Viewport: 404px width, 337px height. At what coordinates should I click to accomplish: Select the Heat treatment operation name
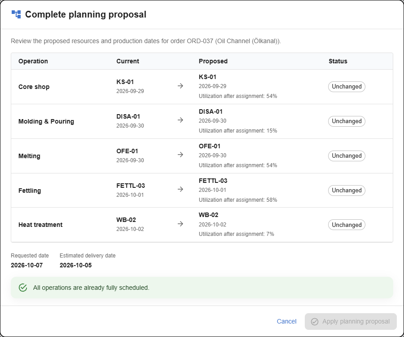point(40,225)
